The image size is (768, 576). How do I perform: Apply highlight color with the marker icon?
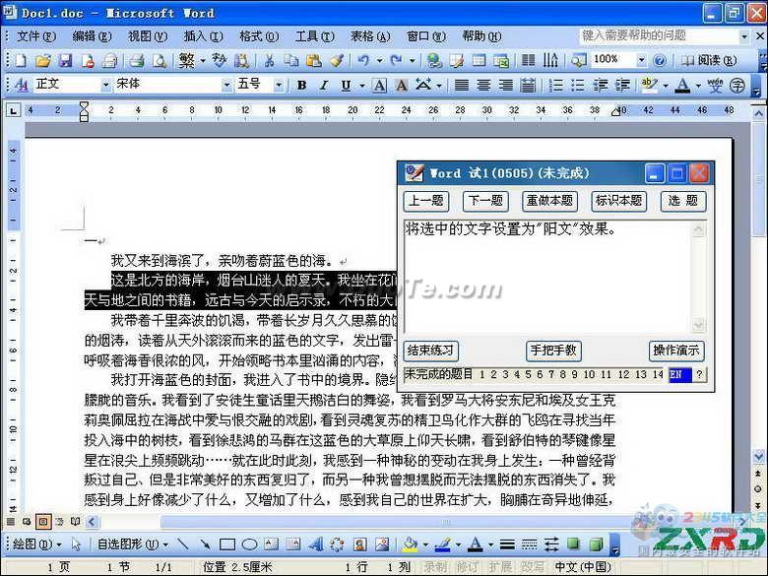click(650, 86)
